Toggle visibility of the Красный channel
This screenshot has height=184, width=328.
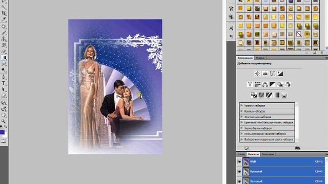tap(239, 172)
